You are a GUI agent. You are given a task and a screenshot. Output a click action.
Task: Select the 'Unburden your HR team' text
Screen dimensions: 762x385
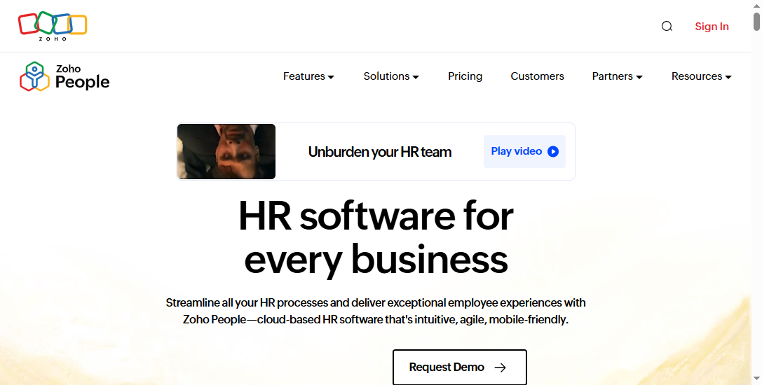click(x=379, y=152)
